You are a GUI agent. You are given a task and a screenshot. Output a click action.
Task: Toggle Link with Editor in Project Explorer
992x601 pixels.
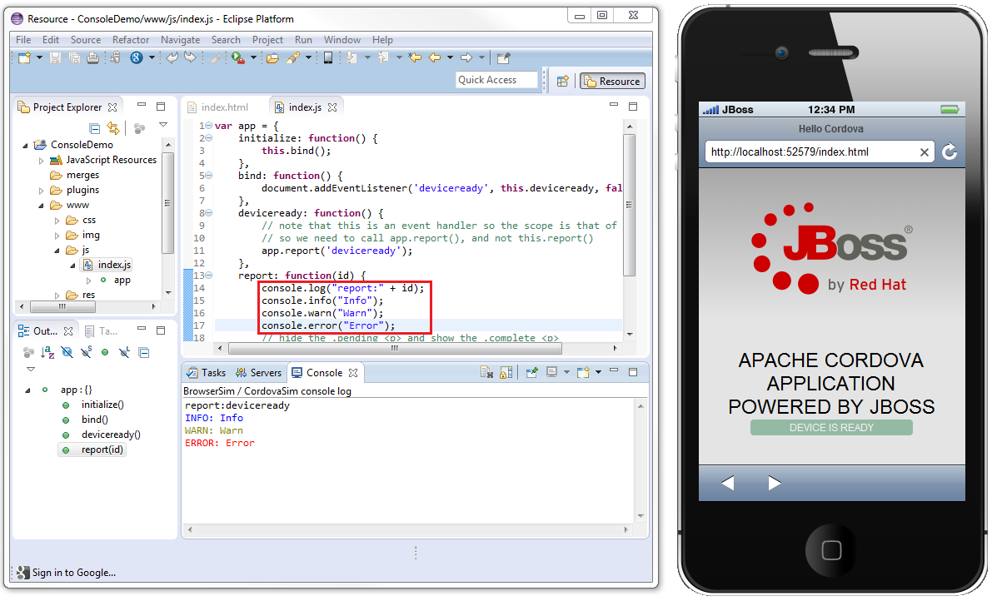(113, 128)
